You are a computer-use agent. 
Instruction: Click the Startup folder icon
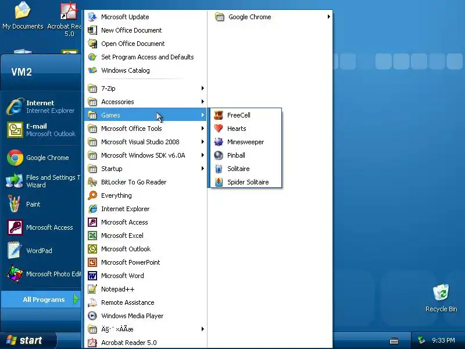click(x=92, y=169)
